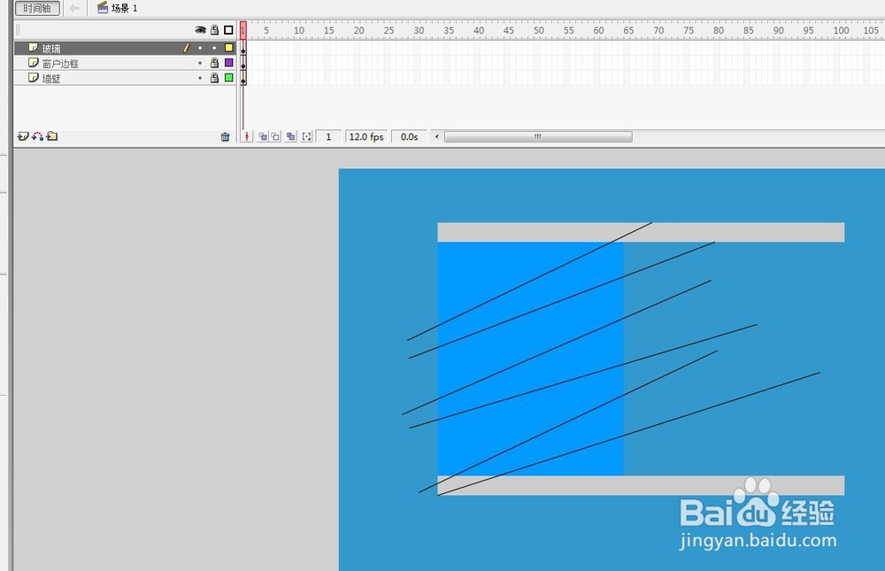
Task: Click the 窗户边框 layer page icon
Action: coord(34,63)
